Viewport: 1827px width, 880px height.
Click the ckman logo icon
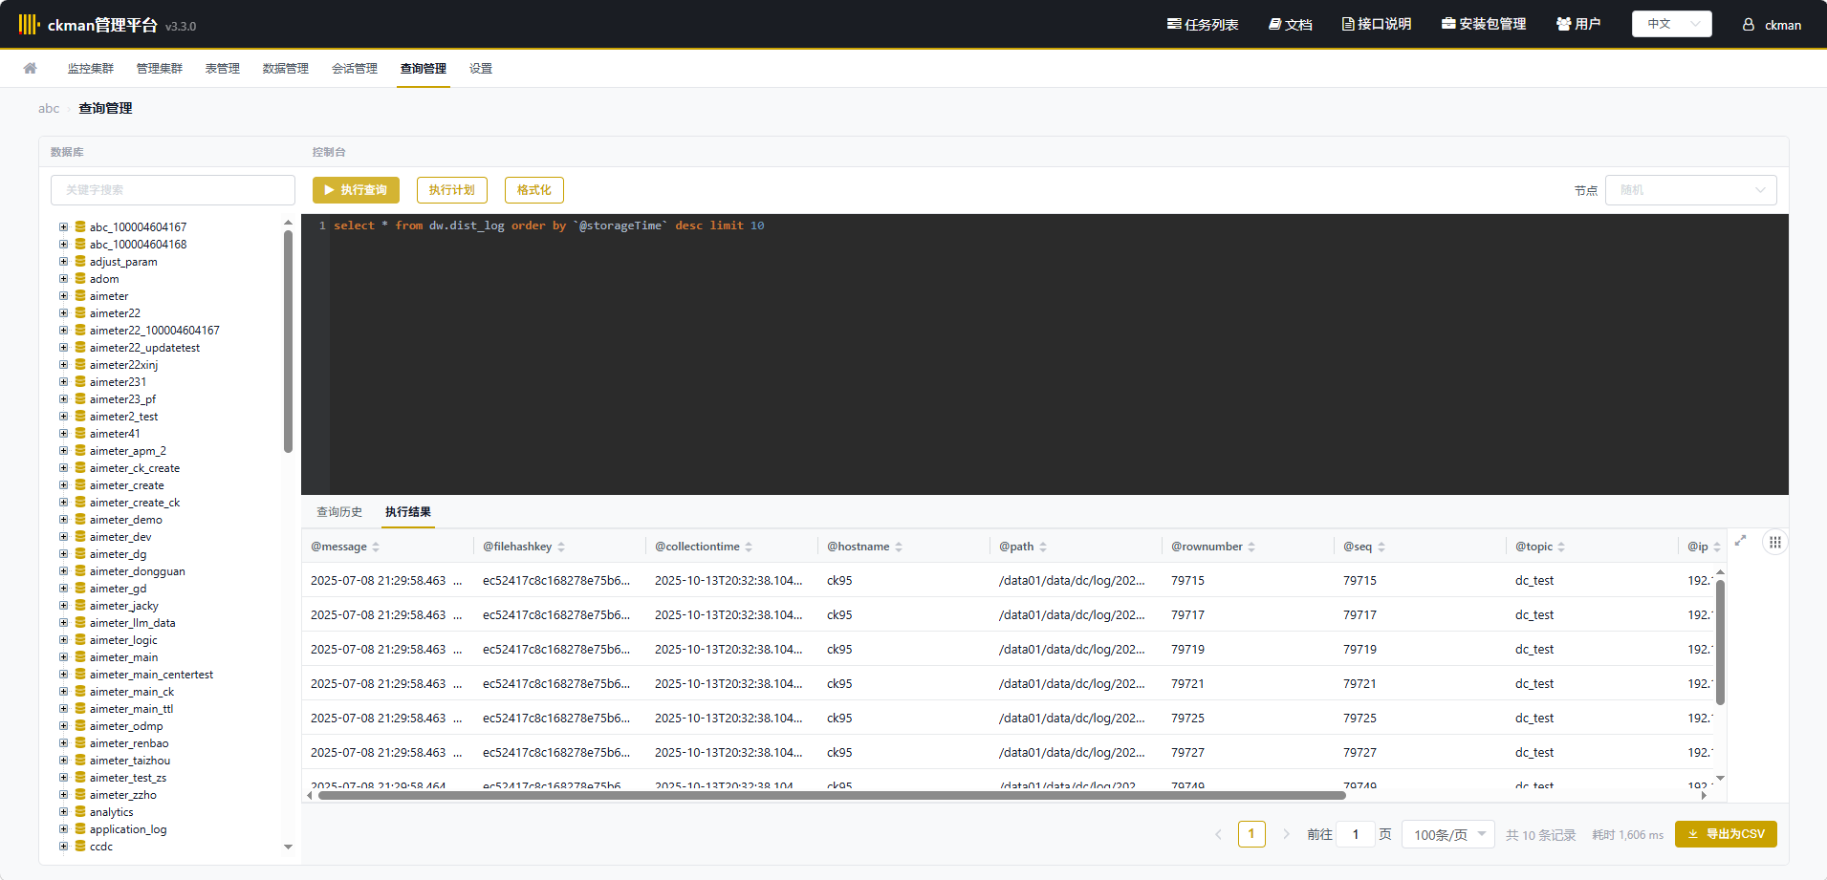click(29, 24)
